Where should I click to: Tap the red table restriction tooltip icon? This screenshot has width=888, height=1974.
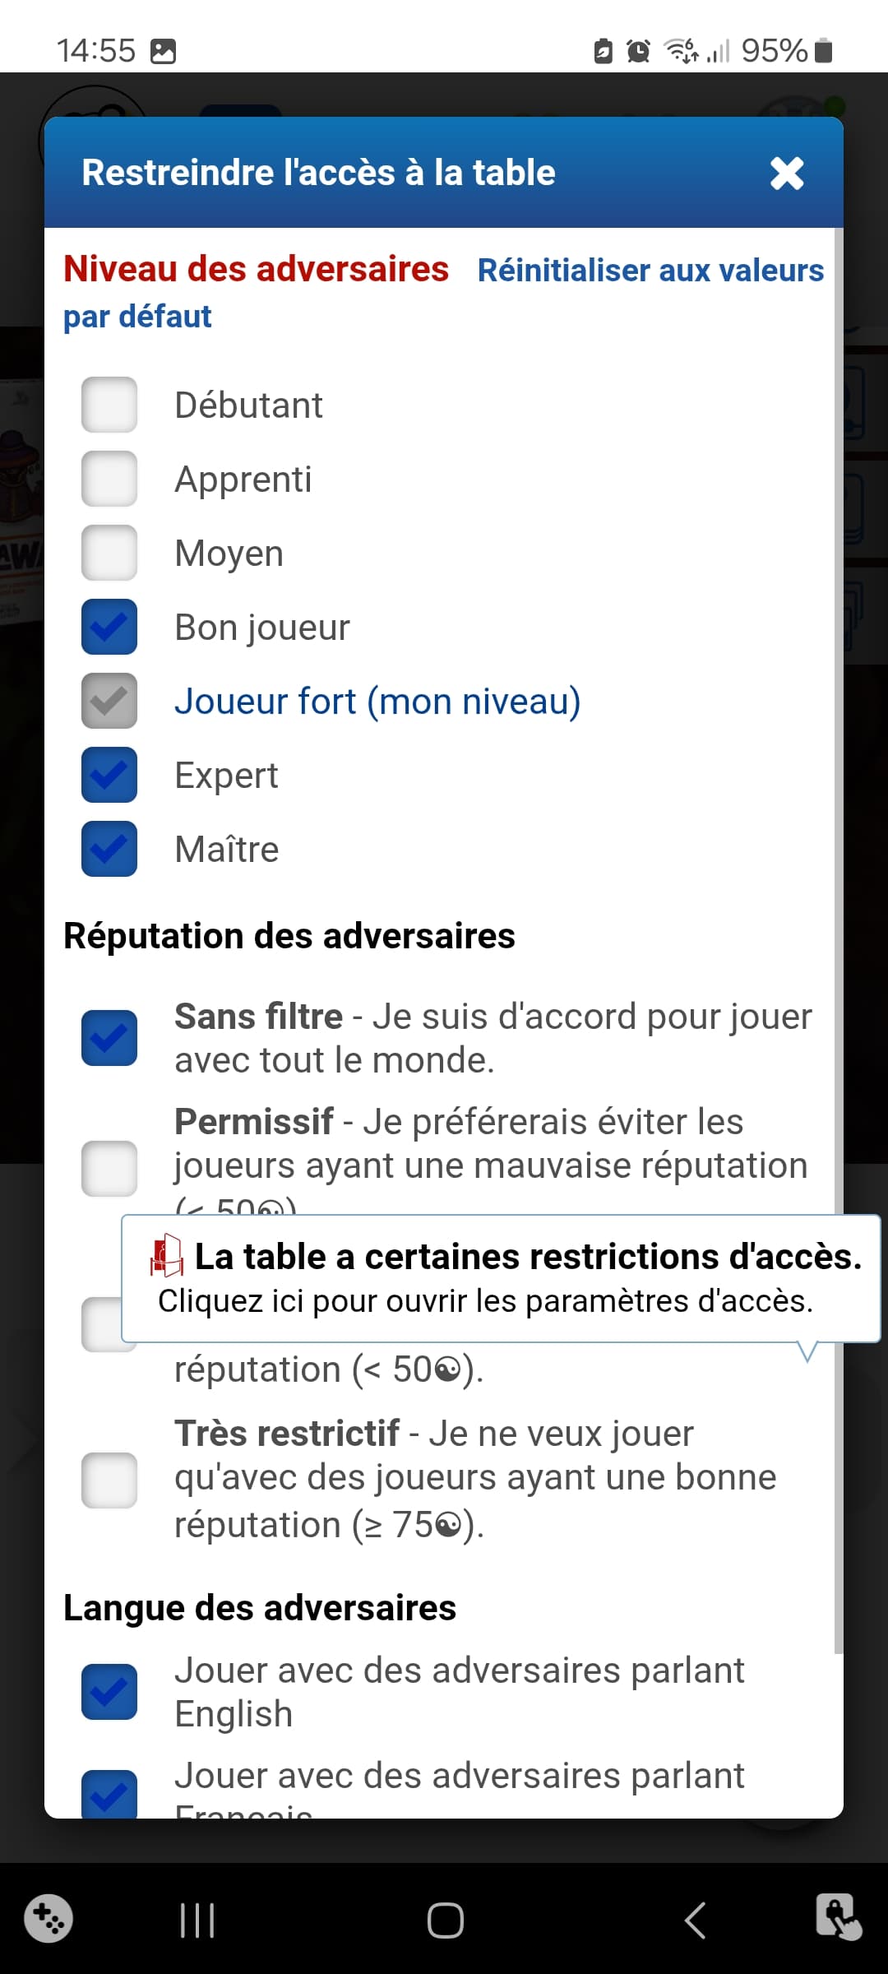tap(166, 1255)
